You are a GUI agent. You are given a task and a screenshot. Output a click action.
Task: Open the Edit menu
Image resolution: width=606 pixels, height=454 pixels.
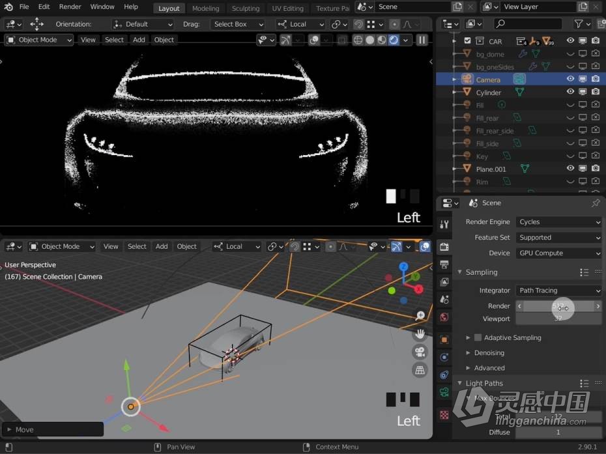click(x=44, y=7)
